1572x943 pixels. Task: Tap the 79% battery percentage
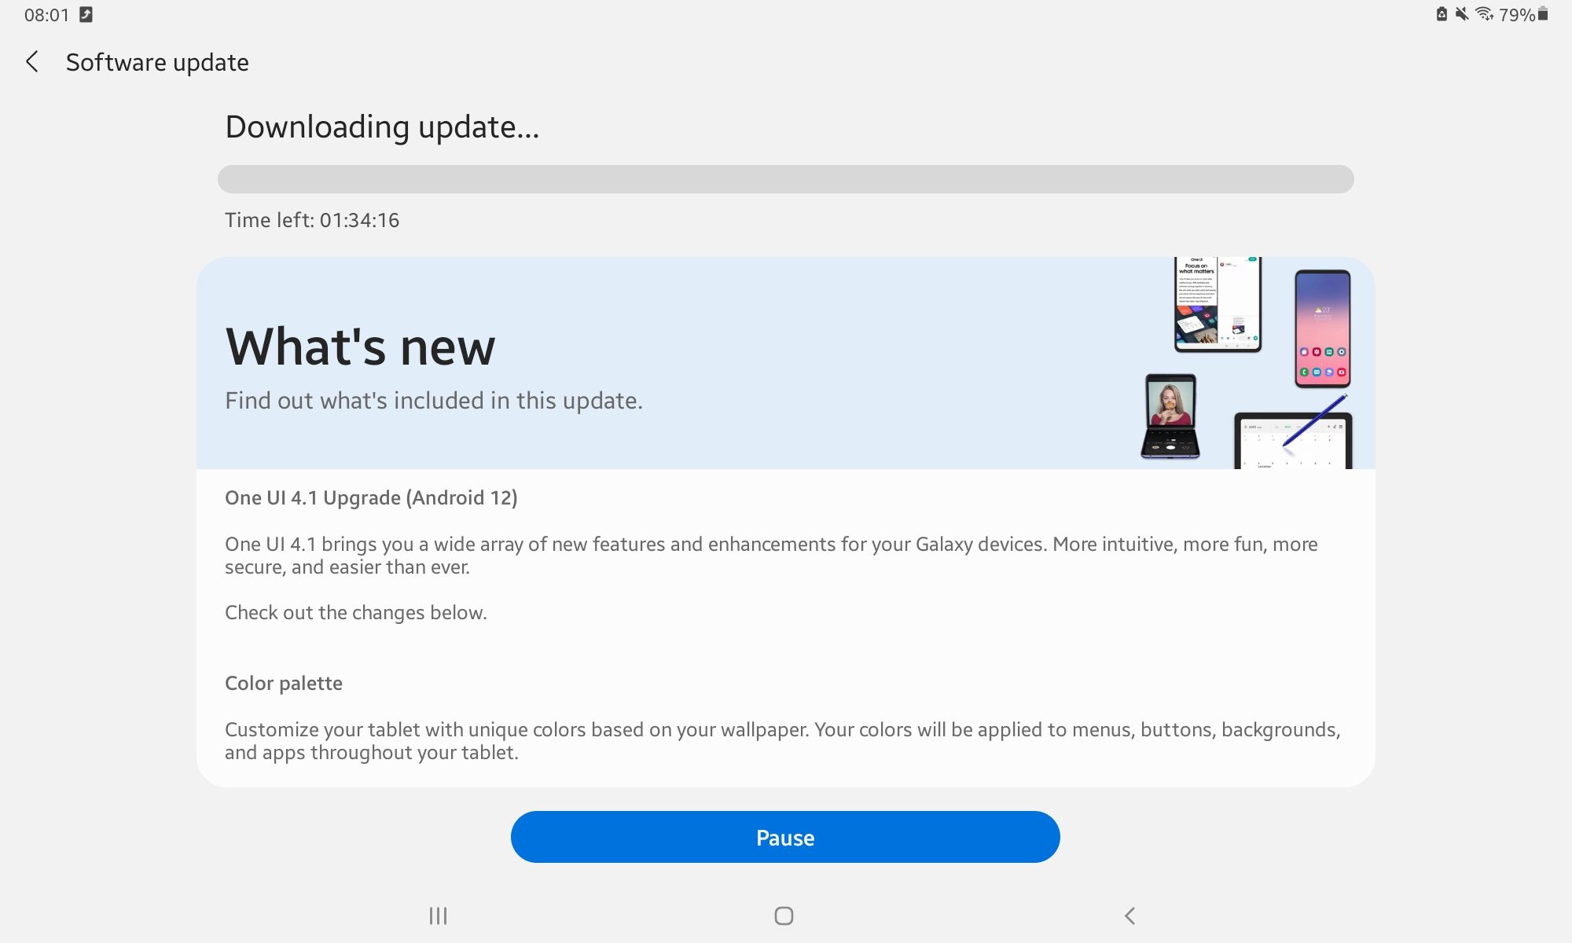1517,15
